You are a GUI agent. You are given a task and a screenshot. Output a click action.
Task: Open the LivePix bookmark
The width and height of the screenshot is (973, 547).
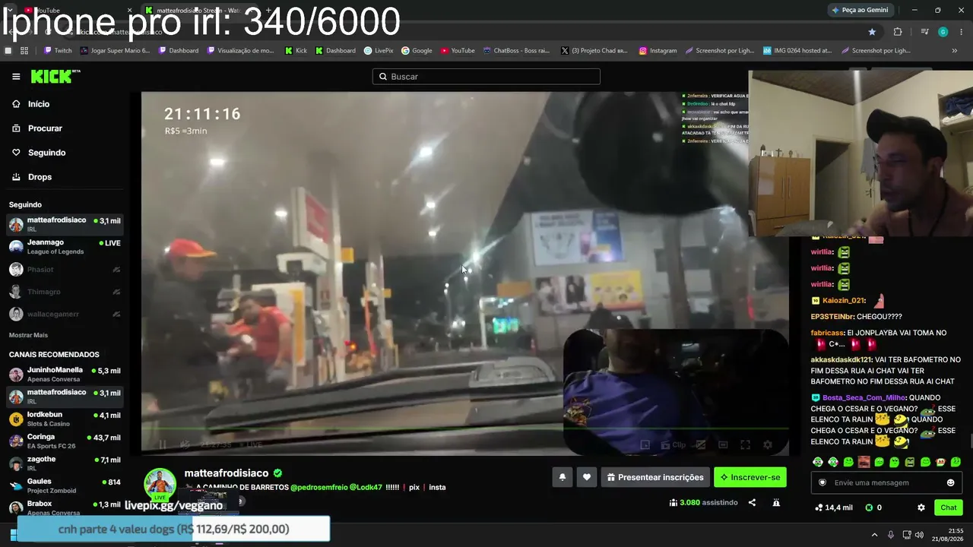coord(379,51)
